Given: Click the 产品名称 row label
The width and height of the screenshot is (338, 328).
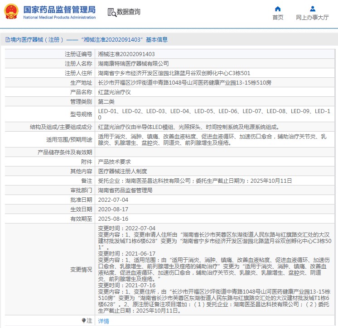Looking at the screenshot, I should tap(81, 92).
